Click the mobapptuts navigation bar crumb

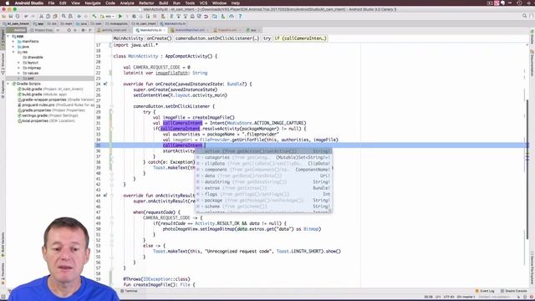click(x=116, y=23)
